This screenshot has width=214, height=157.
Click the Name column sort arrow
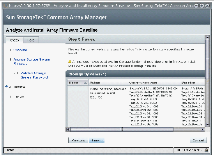click(x=85, y=83)
